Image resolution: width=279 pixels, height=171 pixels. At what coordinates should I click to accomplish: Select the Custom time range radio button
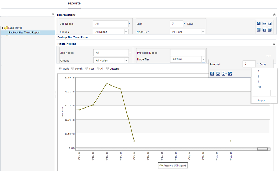[107, 68]
